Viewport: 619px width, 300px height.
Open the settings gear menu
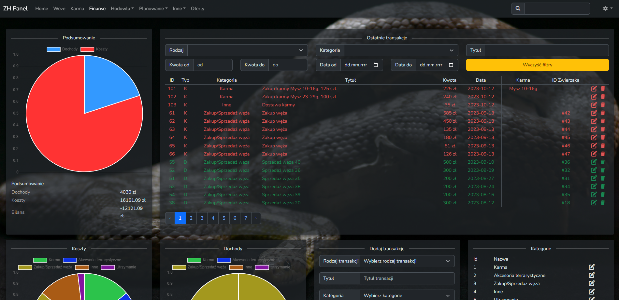(x=607, y=8)
